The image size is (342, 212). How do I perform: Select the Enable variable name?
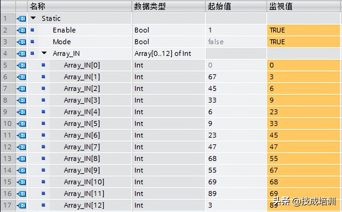[64, 30]
